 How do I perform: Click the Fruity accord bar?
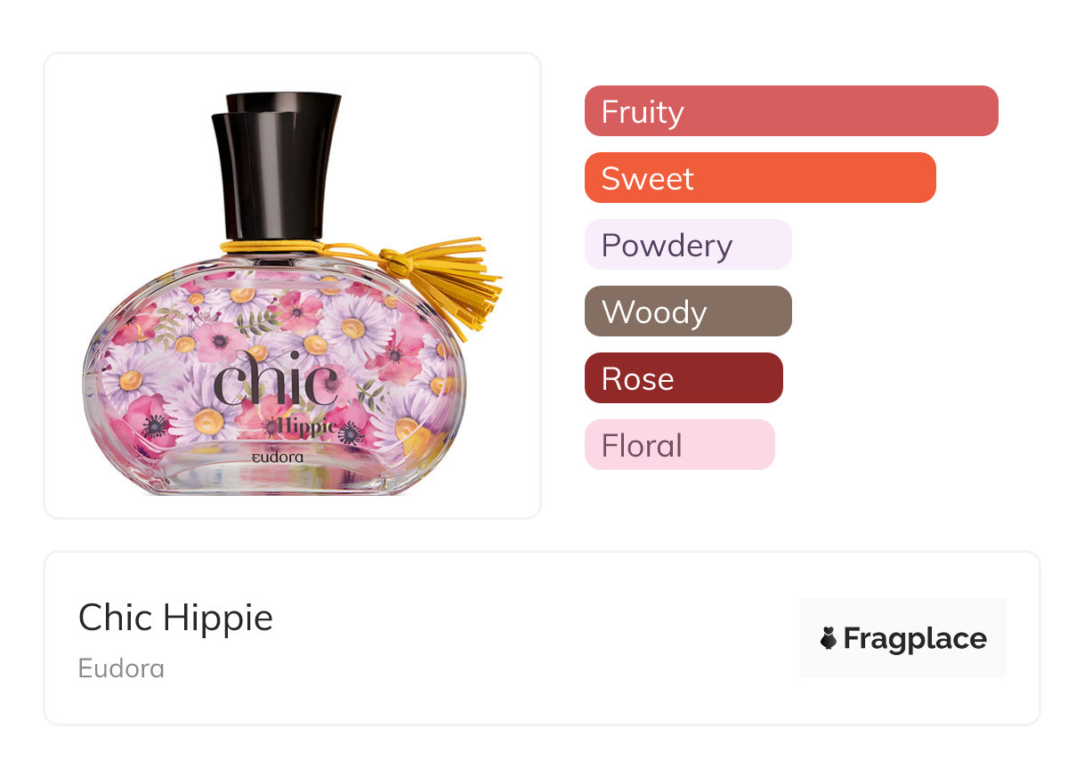click(x=791, y=111)
